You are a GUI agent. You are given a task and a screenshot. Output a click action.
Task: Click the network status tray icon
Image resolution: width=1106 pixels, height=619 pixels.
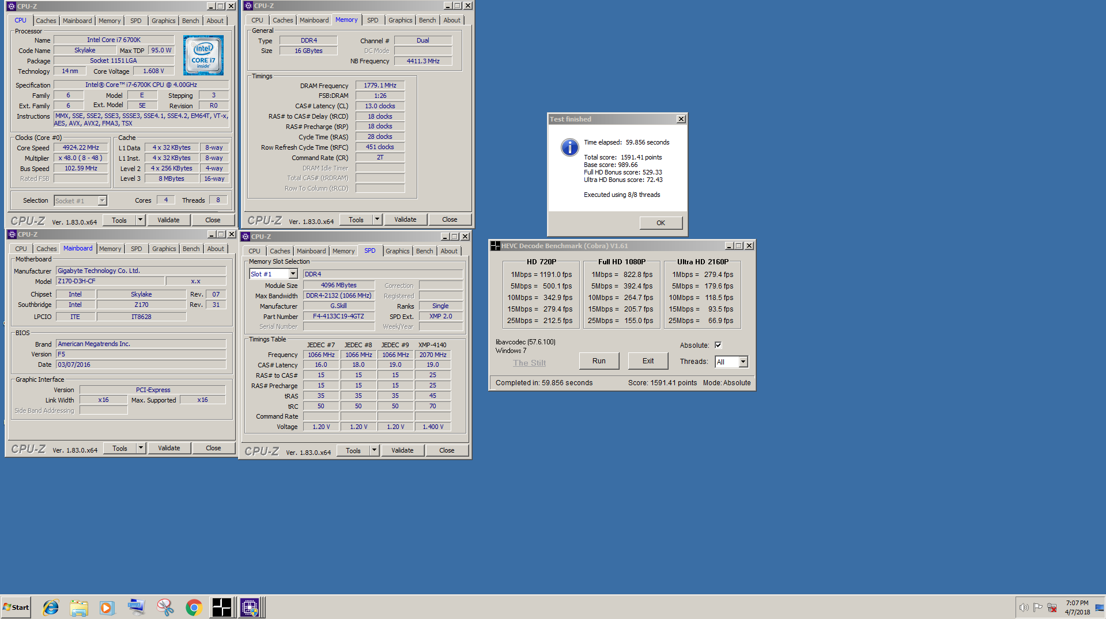pos(1052,607)
